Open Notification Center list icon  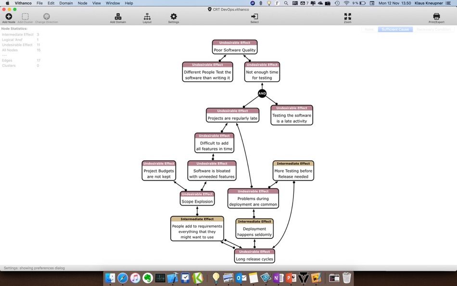click(448, 3)
